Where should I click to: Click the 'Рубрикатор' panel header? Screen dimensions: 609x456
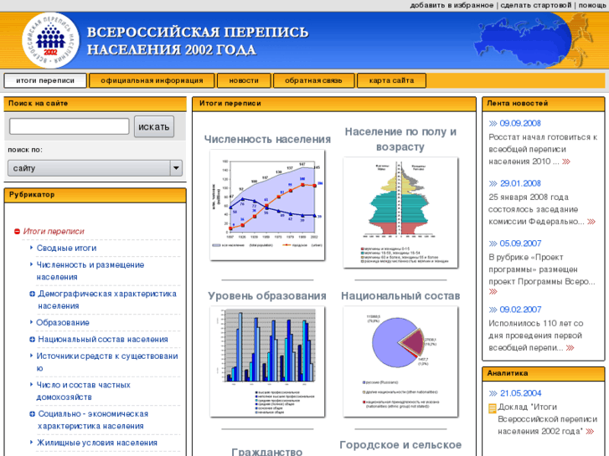(x=95, y=195)
